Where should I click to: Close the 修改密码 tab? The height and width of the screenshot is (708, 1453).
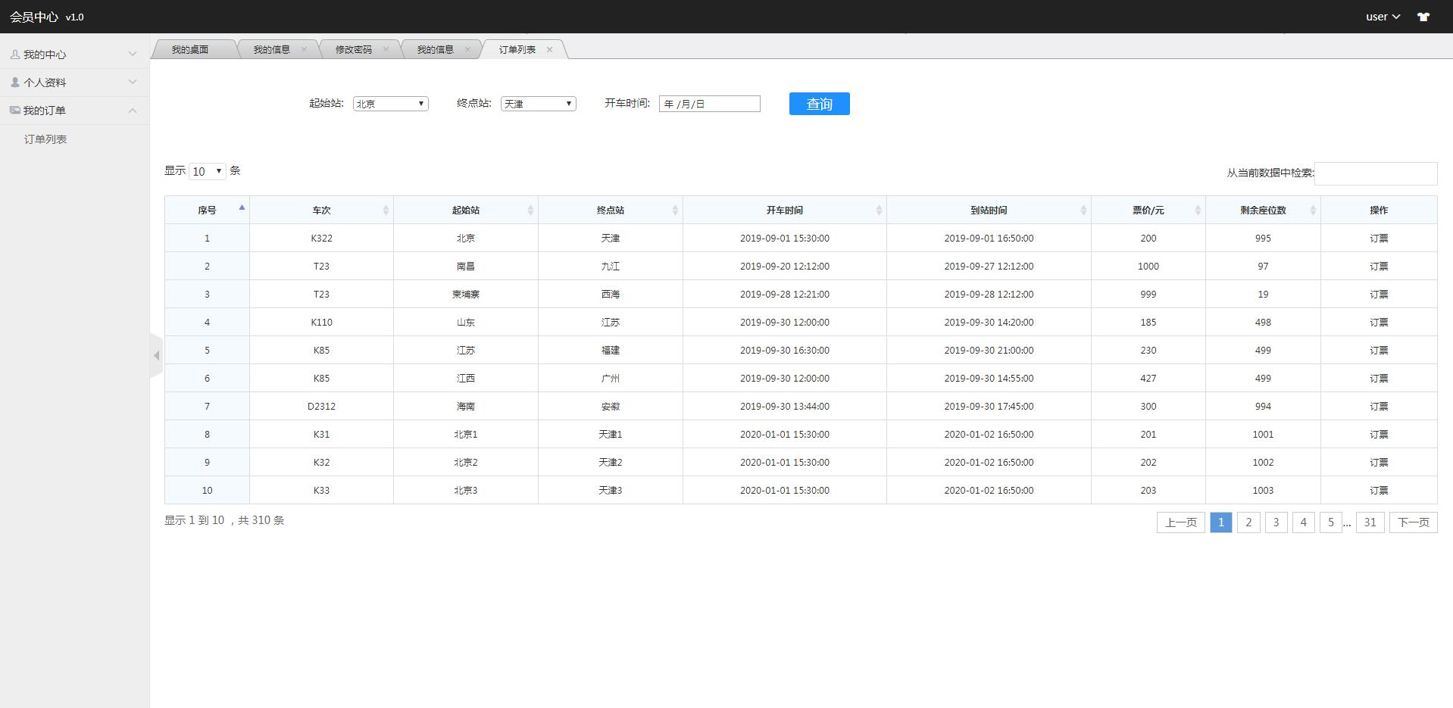click(x=386, y=50)
